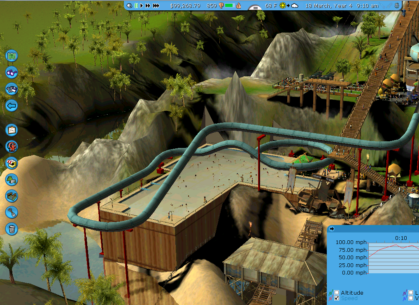The height and width of the screenshot is (305, 419).
Task: Enable the Altitude graph checkbox
Action: [x=337, y=293]
